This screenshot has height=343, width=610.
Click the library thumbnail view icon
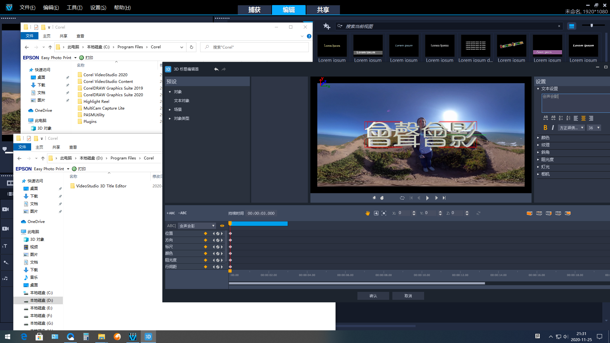pyautogui.click(x=572, y=26)
